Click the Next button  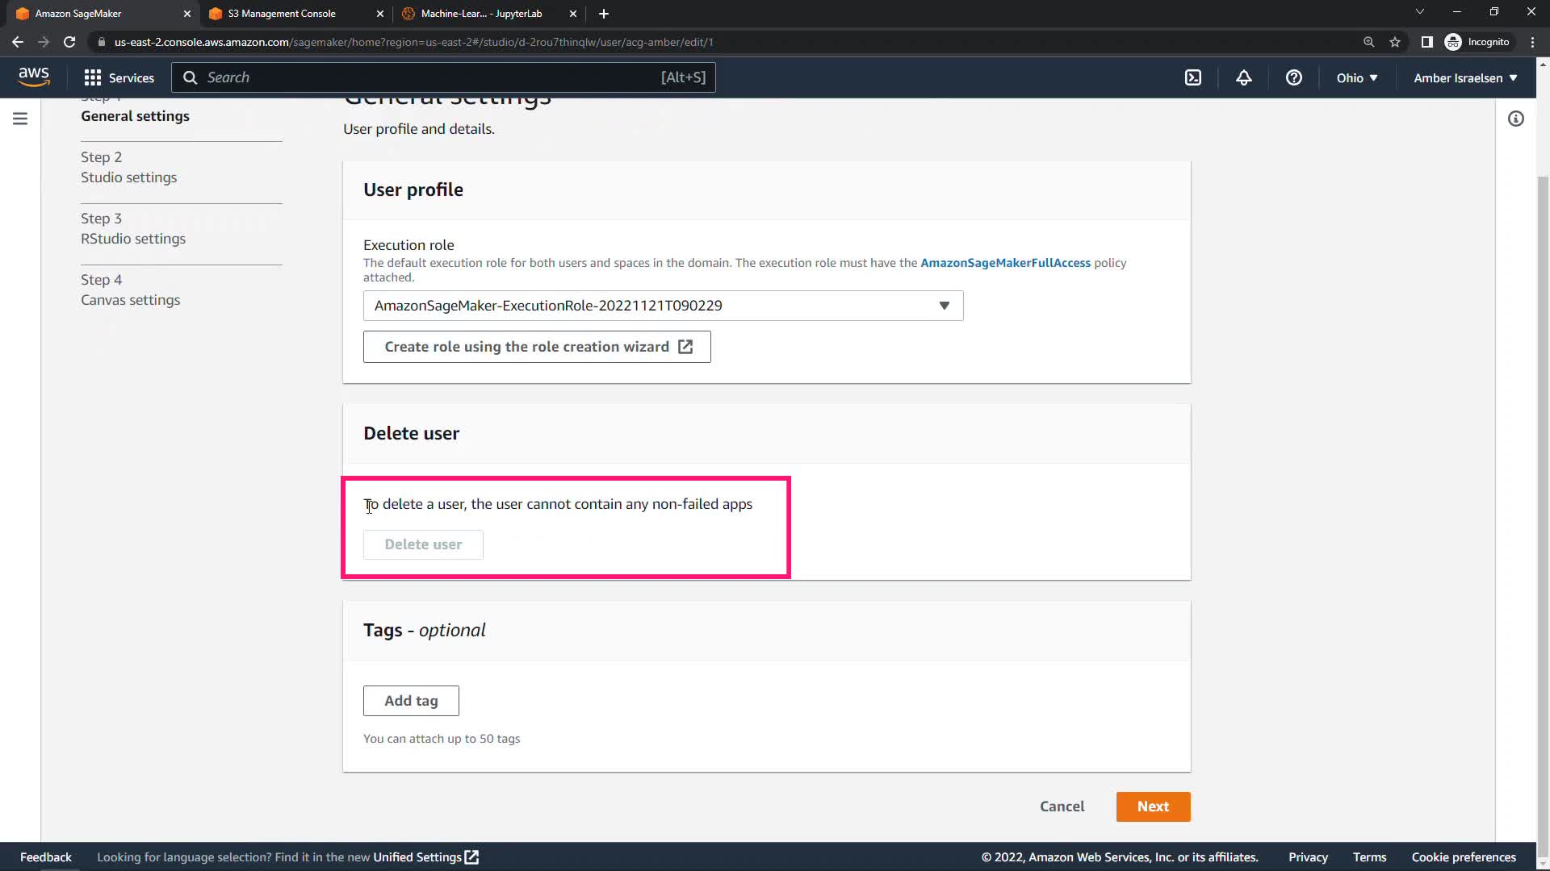click(x=1152, y=806)
